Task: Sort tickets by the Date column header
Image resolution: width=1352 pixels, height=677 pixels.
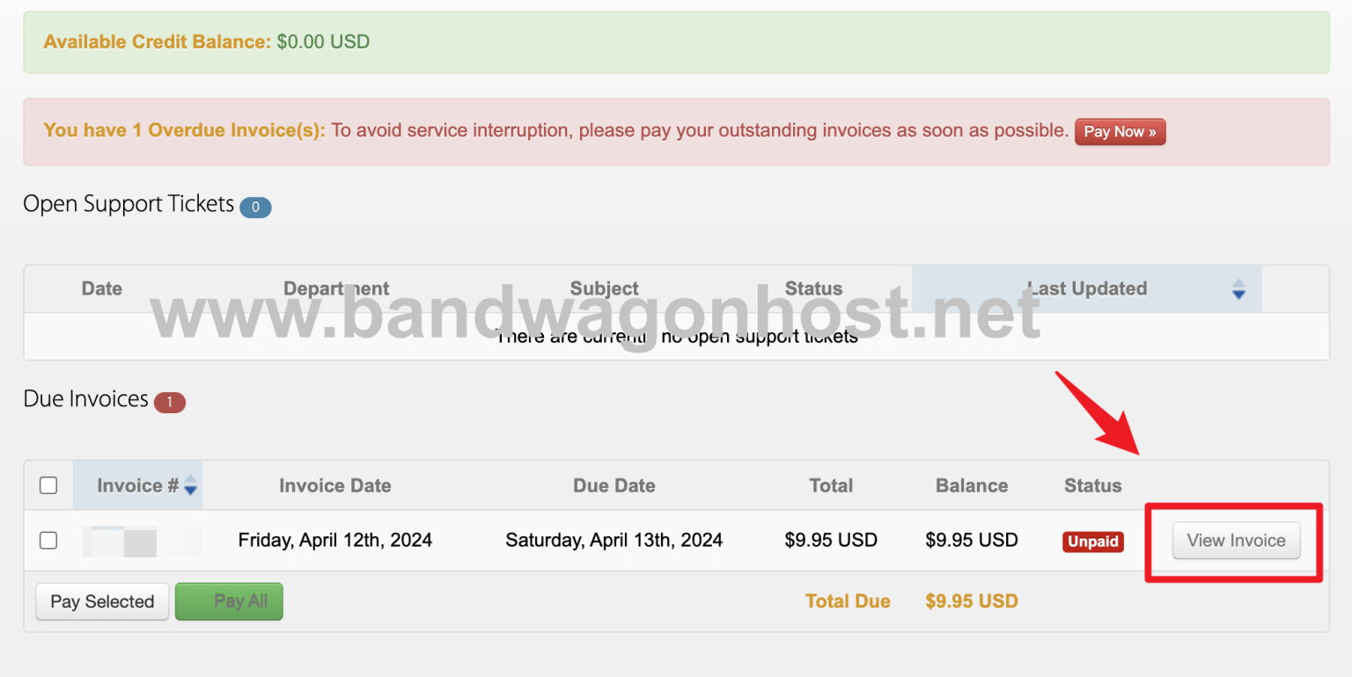Action: [101, 288]
